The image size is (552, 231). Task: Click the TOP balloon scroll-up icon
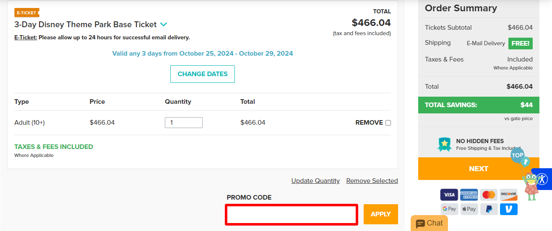tap(518, 155)
